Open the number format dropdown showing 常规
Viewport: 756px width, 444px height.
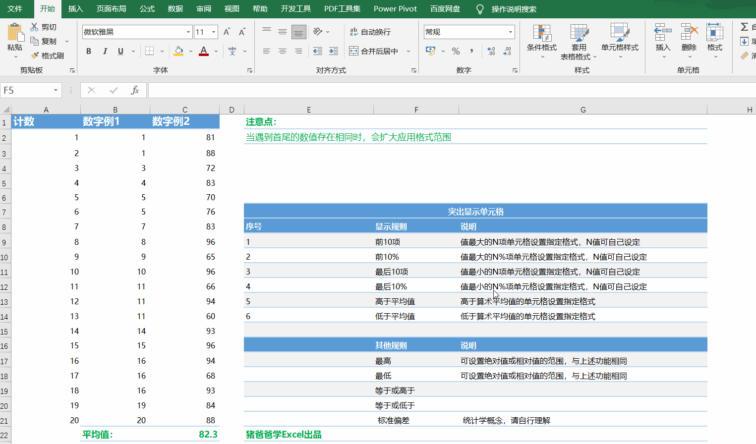click(x=510, y=32)
